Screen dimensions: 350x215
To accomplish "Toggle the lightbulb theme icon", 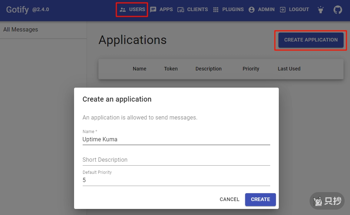I will click(321, 10).
